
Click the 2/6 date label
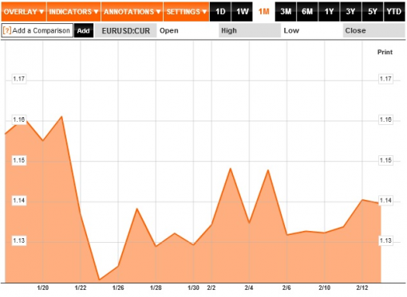point(286,287)
